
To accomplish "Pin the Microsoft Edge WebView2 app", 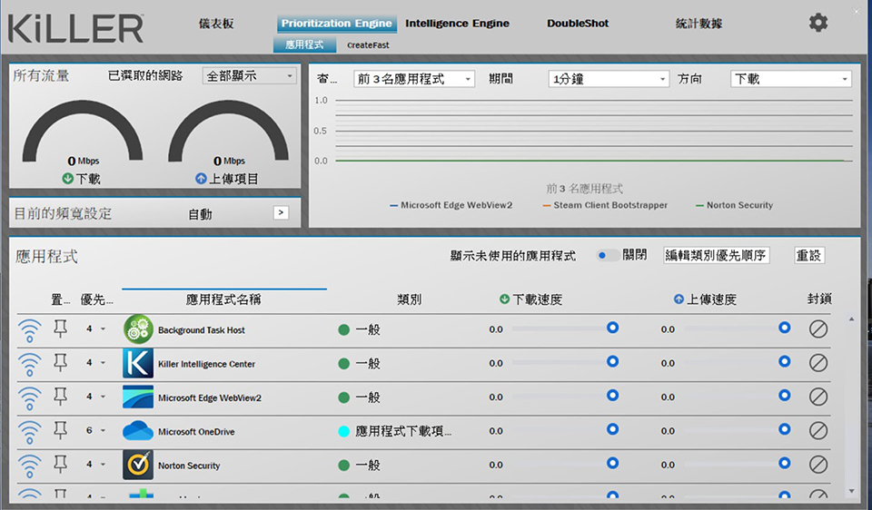I will point(60,397).
